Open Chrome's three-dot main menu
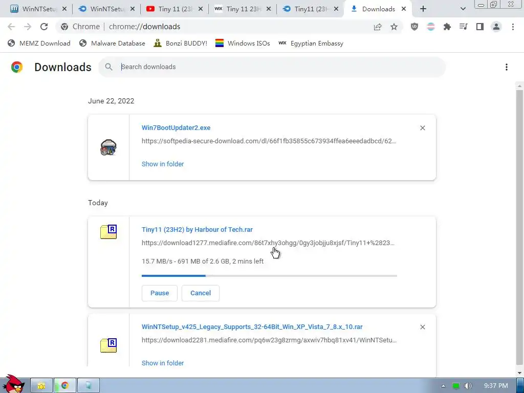This screenshot has width=524, height=393. tap(513, 27)
